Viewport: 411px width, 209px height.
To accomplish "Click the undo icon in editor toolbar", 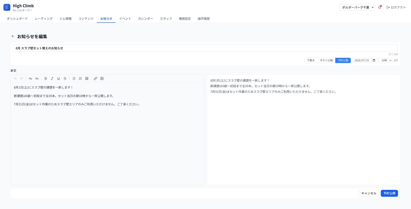I will pyautogui.click(x=15, y=78).
